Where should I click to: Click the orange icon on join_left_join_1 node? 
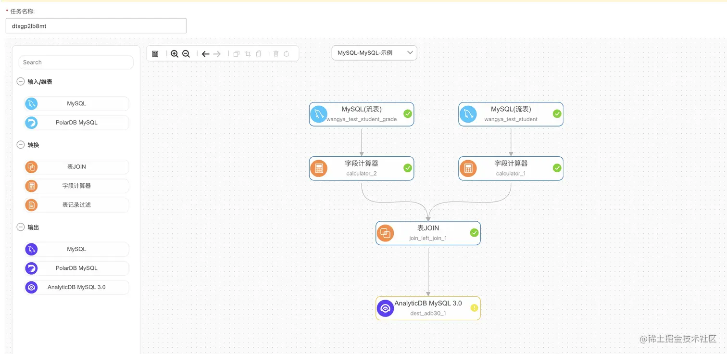coord(385,233)
